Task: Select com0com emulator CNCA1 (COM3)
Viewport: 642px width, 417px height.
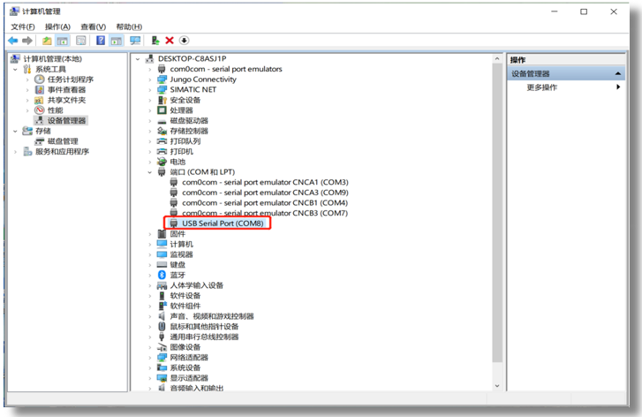Action: [265, 182]
